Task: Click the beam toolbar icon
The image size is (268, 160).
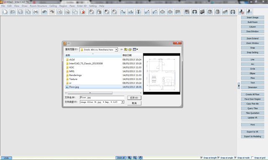Action: 225,12
